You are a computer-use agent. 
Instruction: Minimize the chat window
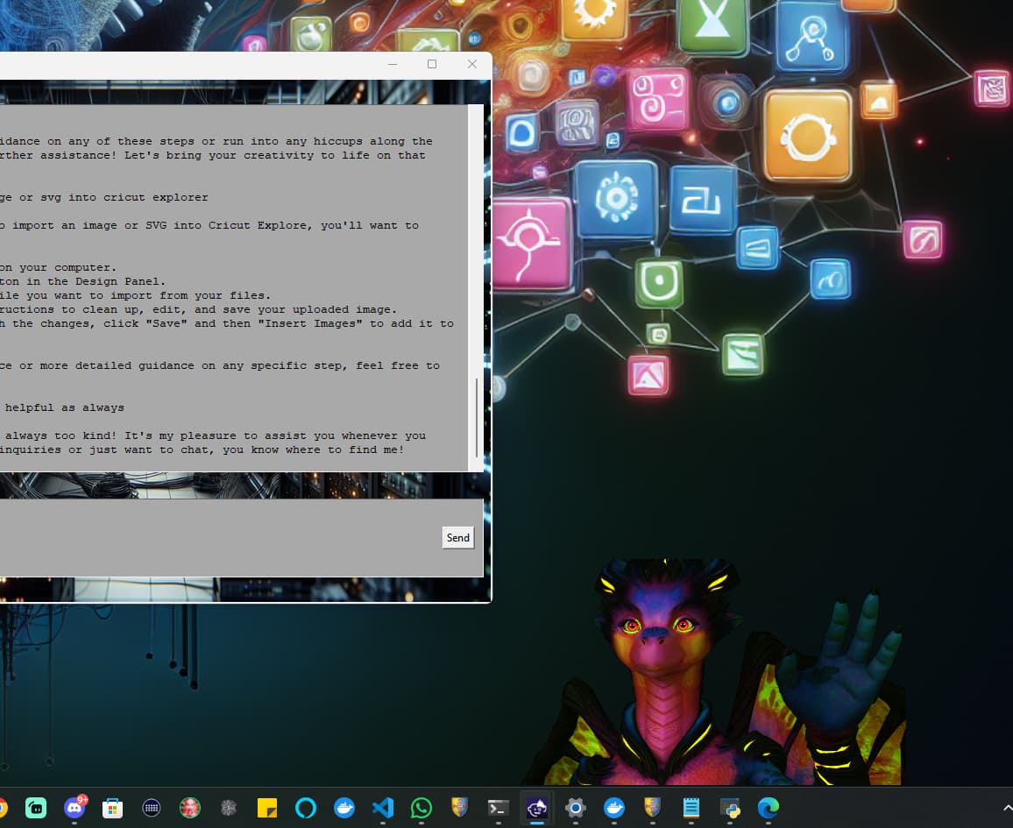click(393, 64)
